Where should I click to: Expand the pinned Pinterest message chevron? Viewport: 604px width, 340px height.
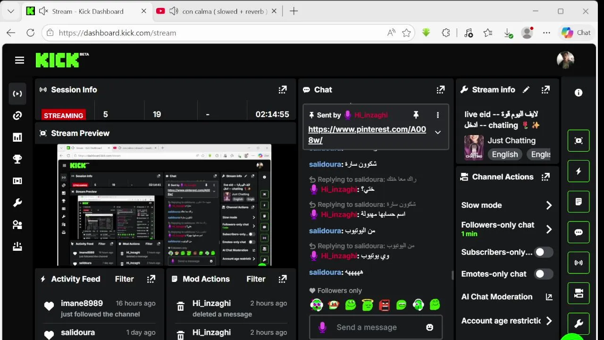(438, 132)
